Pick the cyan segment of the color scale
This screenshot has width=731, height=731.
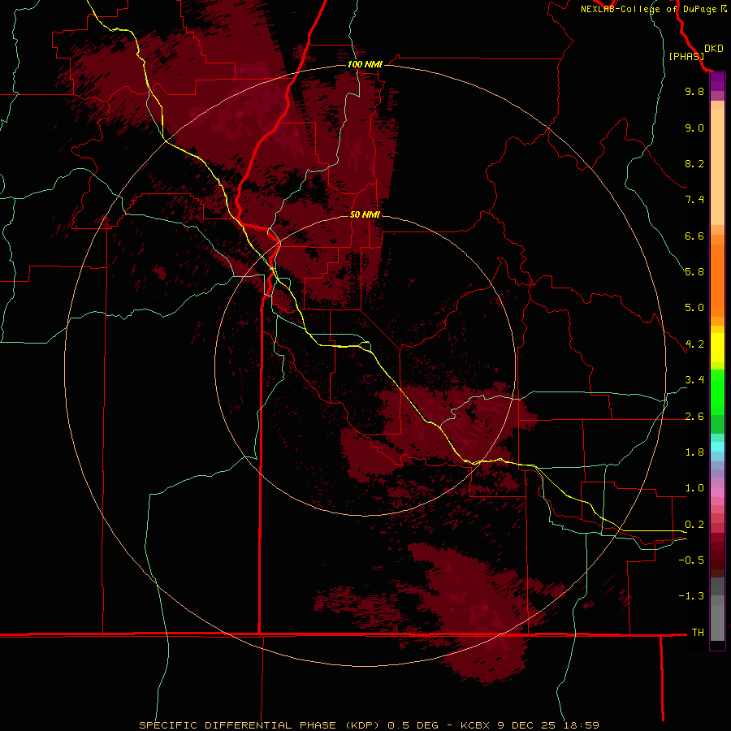click(717, 447)
